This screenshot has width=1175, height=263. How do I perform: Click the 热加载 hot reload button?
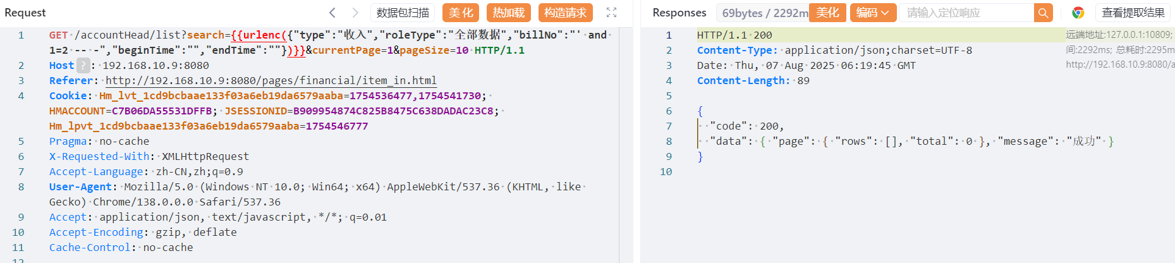[509, 13]
